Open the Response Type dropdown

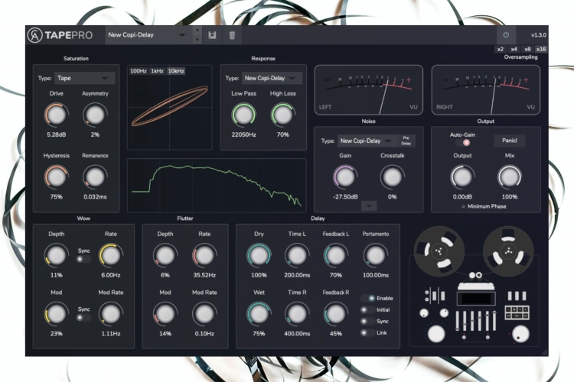(x=272, y=78)
